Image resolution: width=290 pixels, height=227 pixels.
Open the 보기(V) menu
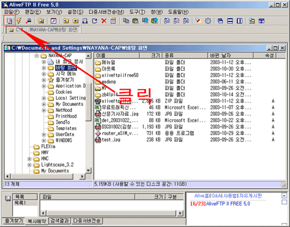click(55, 12)
